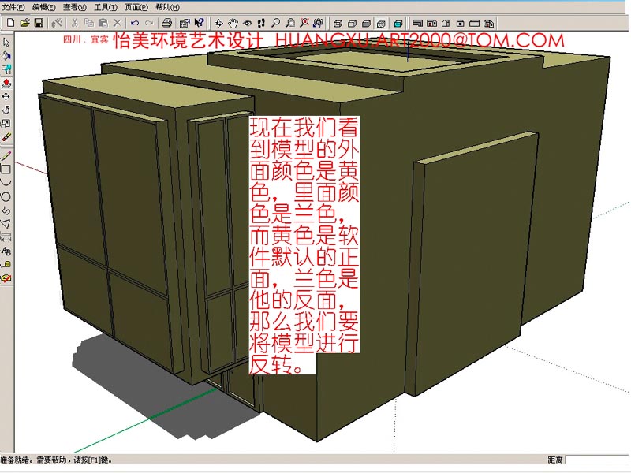This screenshot has height=473, width=631.
Task: Click the Print icon
Action: [x=167, y=23]
